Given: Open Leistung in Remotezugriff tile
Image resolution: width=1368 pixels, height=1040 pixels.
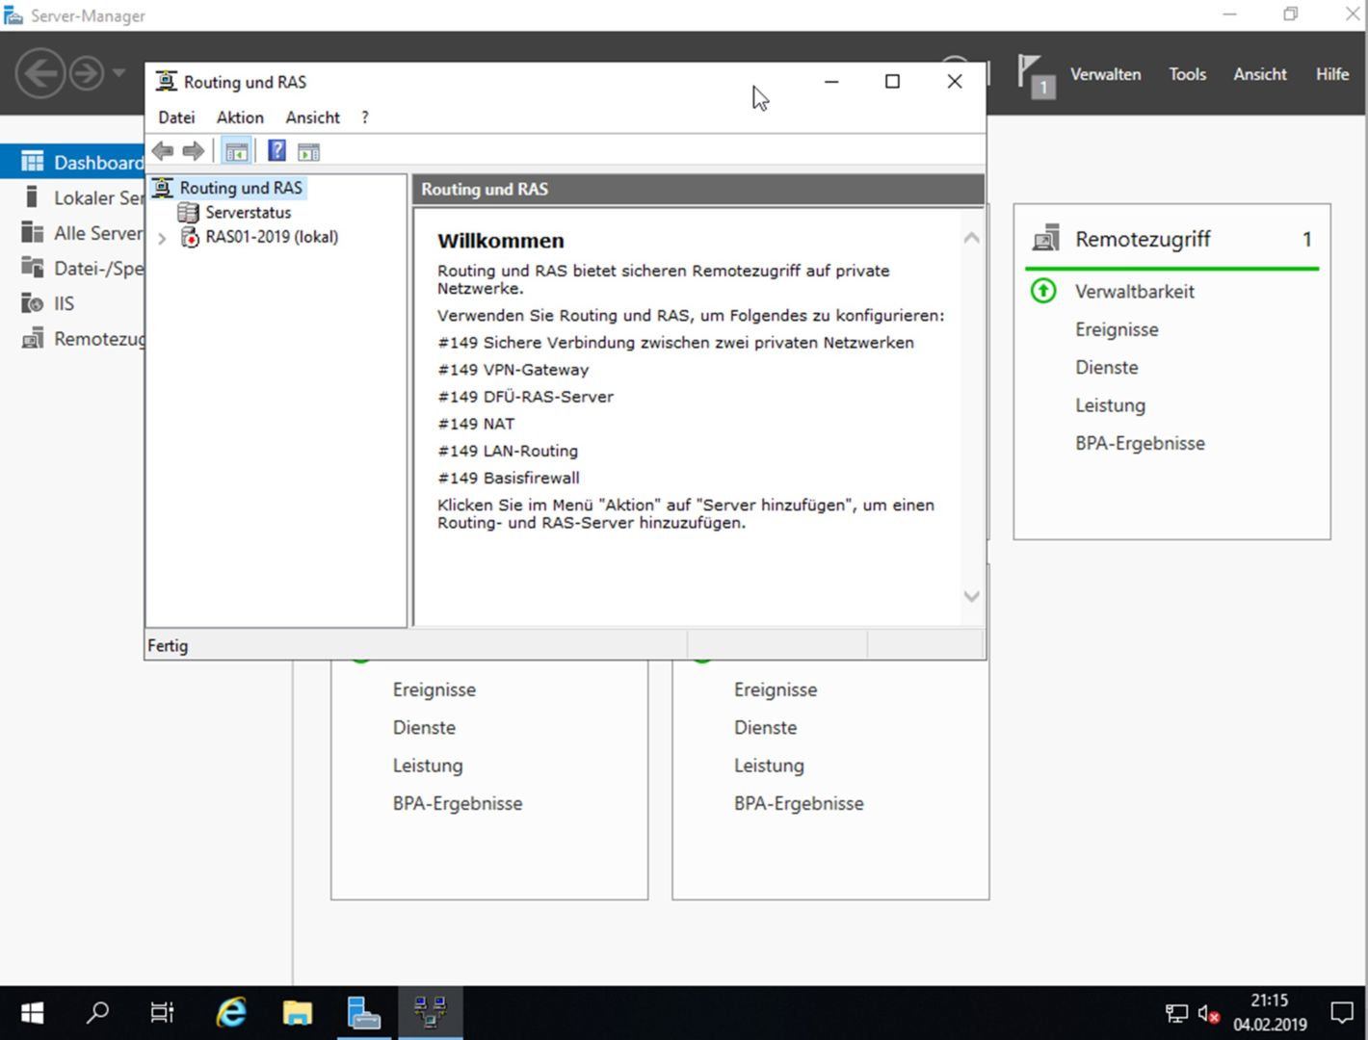Looking at the screenshot, I should click(x=1110, y=405).
